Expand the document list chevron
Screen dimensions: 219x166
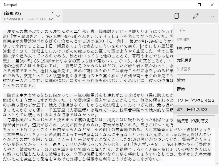58,16
